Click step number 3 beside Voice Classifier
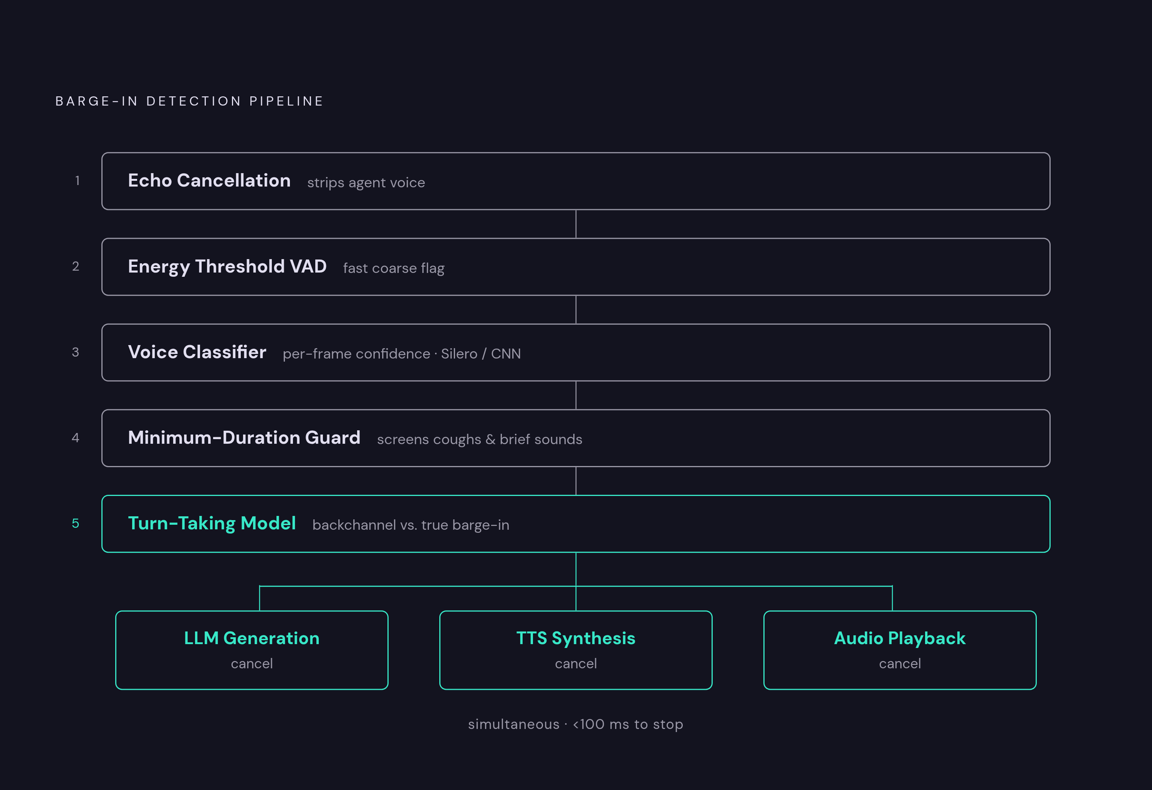This screenshot has height=790, width=1152. coord(75,352)
